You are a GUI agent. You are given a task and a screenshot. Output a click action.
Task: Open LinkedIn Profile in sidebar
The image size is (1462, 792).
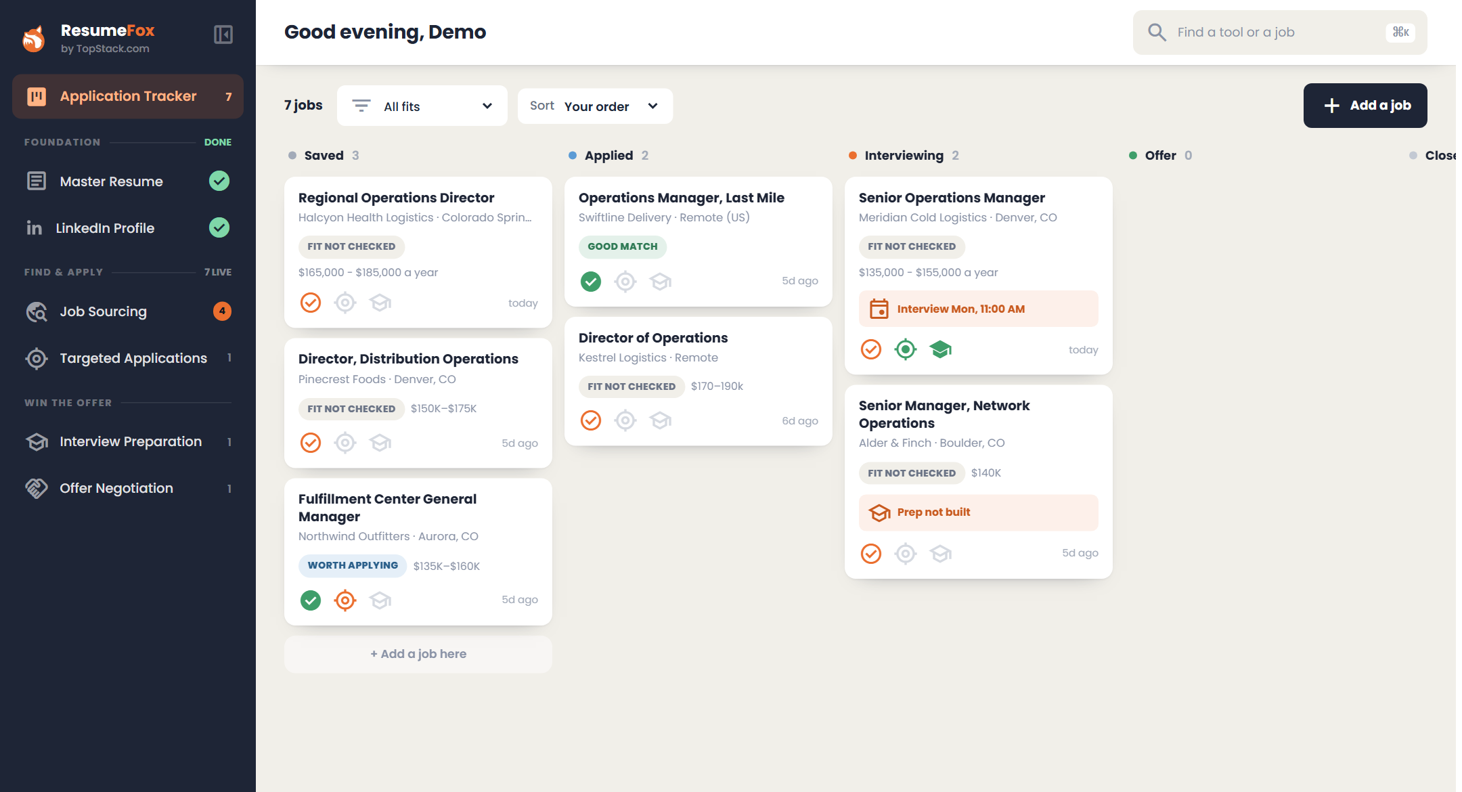point(128,227)
